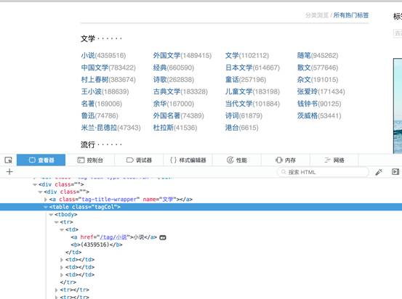Open the 鲁迅 tag link

88,115
